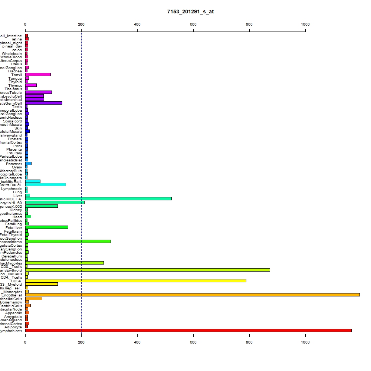
Task: Select the Pancreas row label
Action: [x=14, y=164]
